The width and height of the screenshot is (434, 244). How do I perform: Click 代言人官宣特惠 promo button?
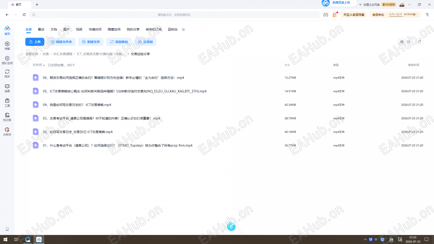354,15
